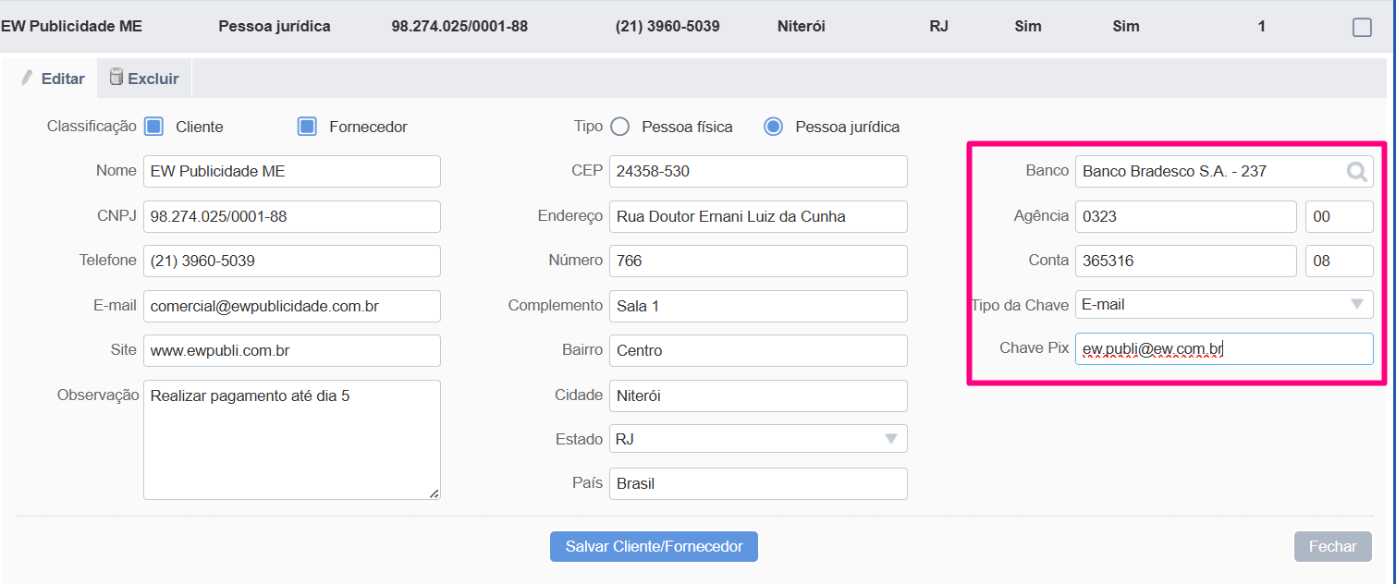The height and width of the screenshot is (584, 1396).
Task: Open the Estado dropdown showing RJ
Action: tap(758, 439)
